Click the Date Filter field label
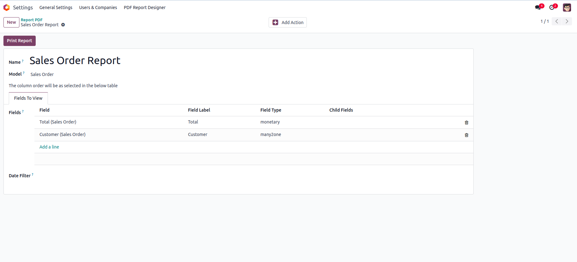The height and width of the screenshot is (262, 577). coord(19,176)
